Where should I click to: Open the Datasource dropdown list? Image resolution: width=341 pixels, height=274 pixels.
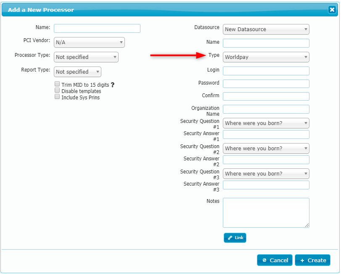click(266, 29)
